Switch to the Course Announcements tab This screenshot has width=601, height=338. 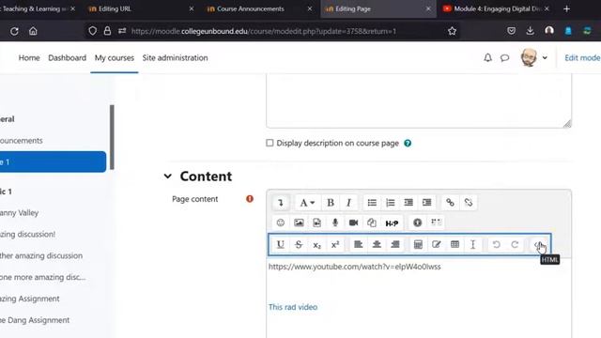click(x=259, y=8)
